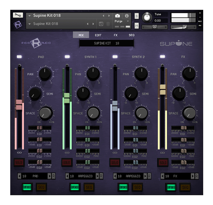The height and width of the screenshot is (205, 213).
Task: Click the SEQ button under the FX channel
Action: click(185, 187)
